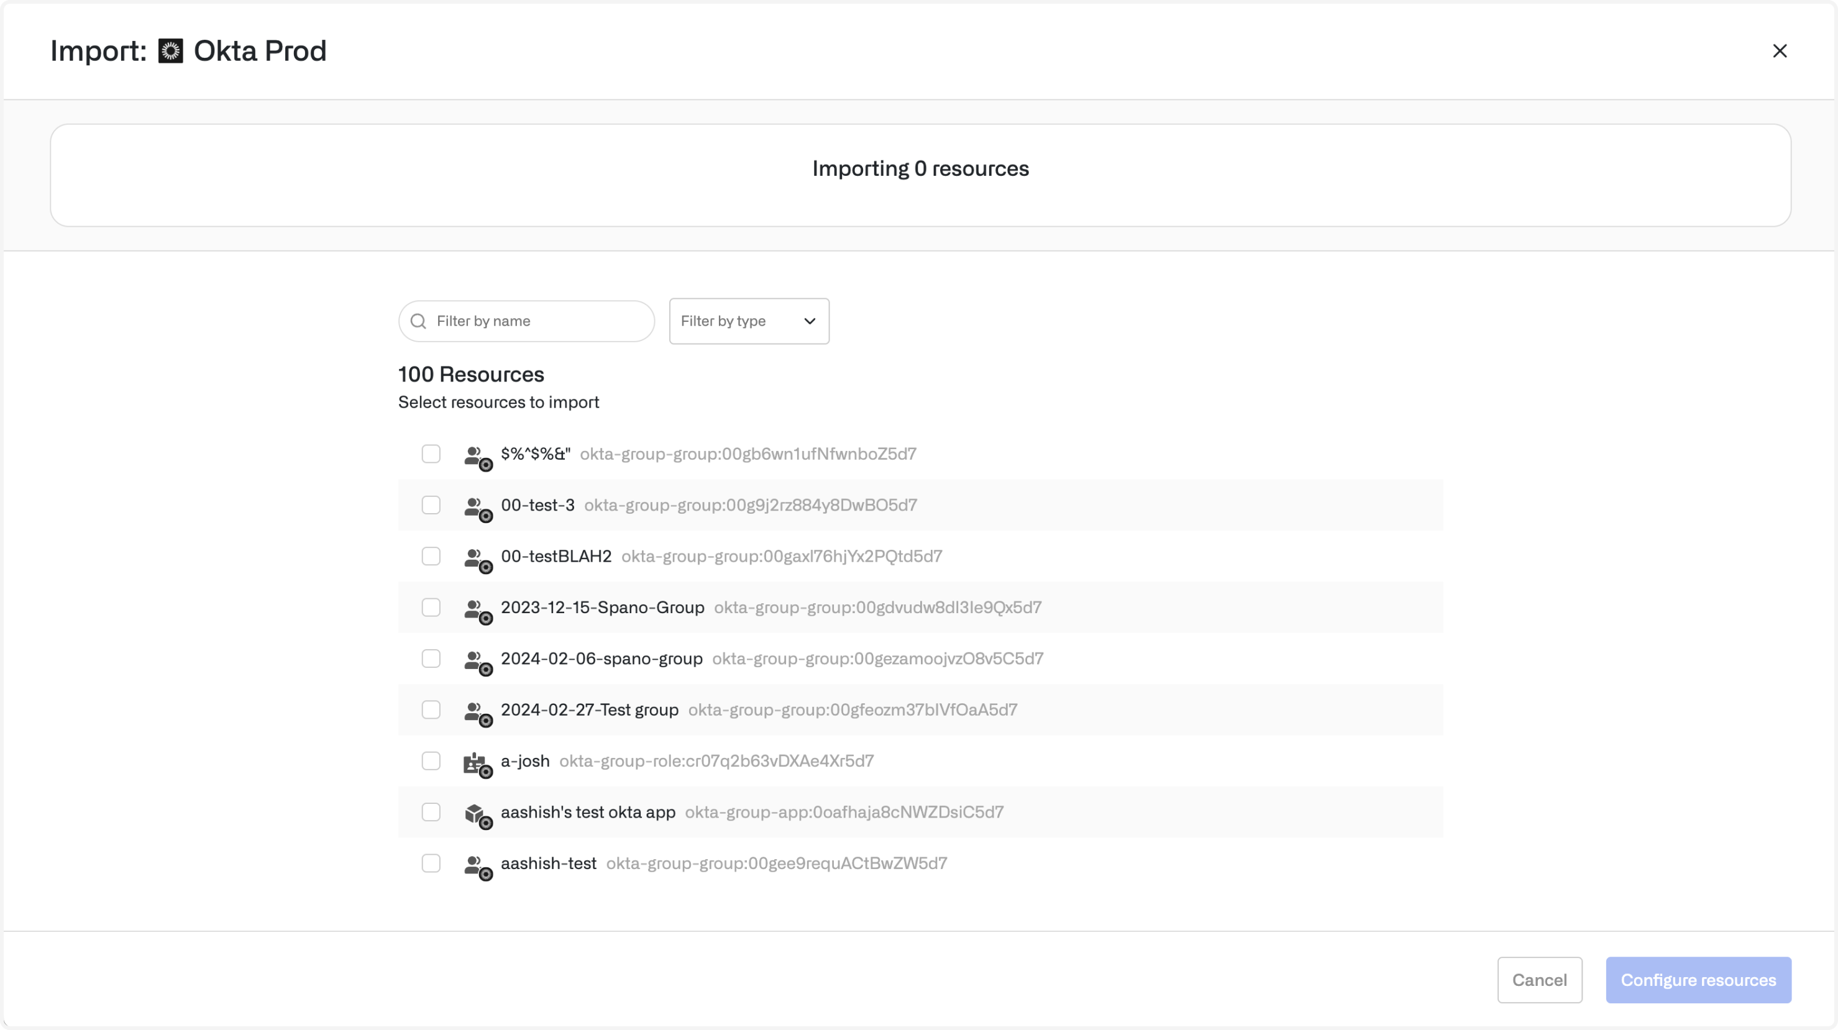This screenshot has height=1030, width=1838.
Task: Check the $%^$%&" group checkbox
Action: point(431,454)
